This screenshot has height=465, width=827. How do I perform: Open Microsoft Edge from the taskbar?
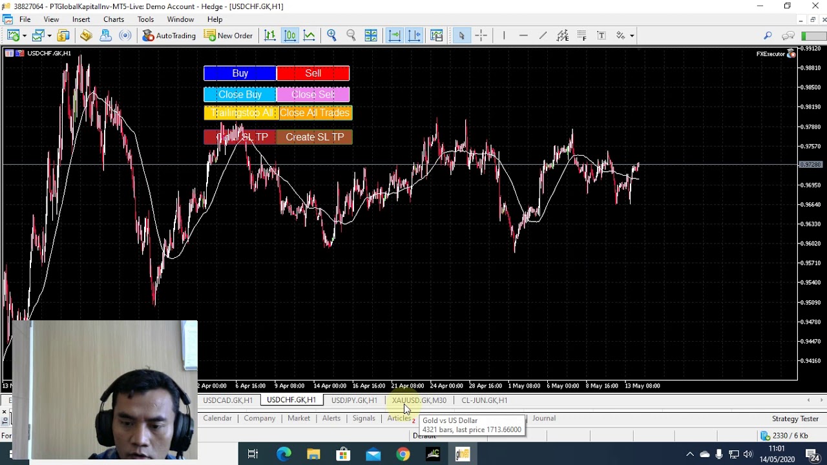click(x=284, y=455)
